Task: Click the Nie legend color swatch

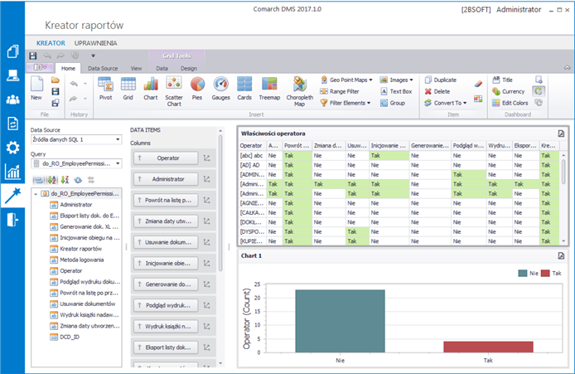Action: click(x=523, y=273)
